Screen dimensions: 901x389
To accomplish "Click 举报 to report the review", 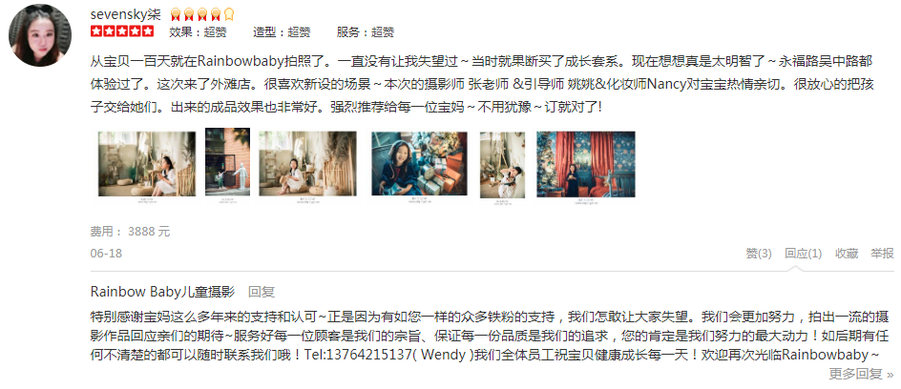I will [882, 253].
